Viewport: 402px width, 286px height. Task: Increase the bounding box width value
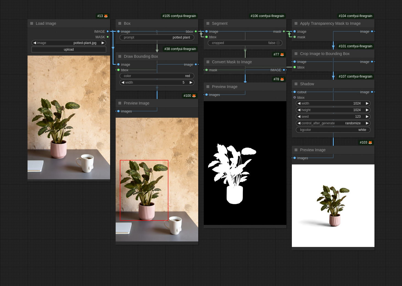pyautogui.click(x=191, y=82)
